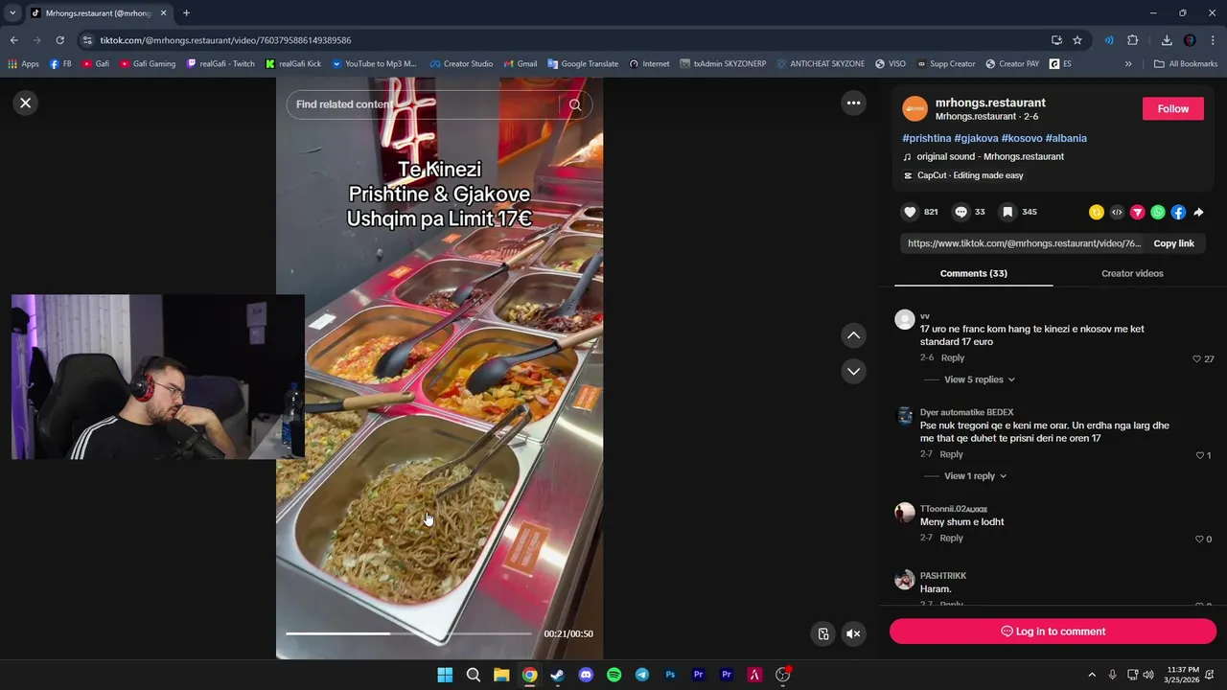Open the Chrome extensions puzzle icon

(1132, 40)
